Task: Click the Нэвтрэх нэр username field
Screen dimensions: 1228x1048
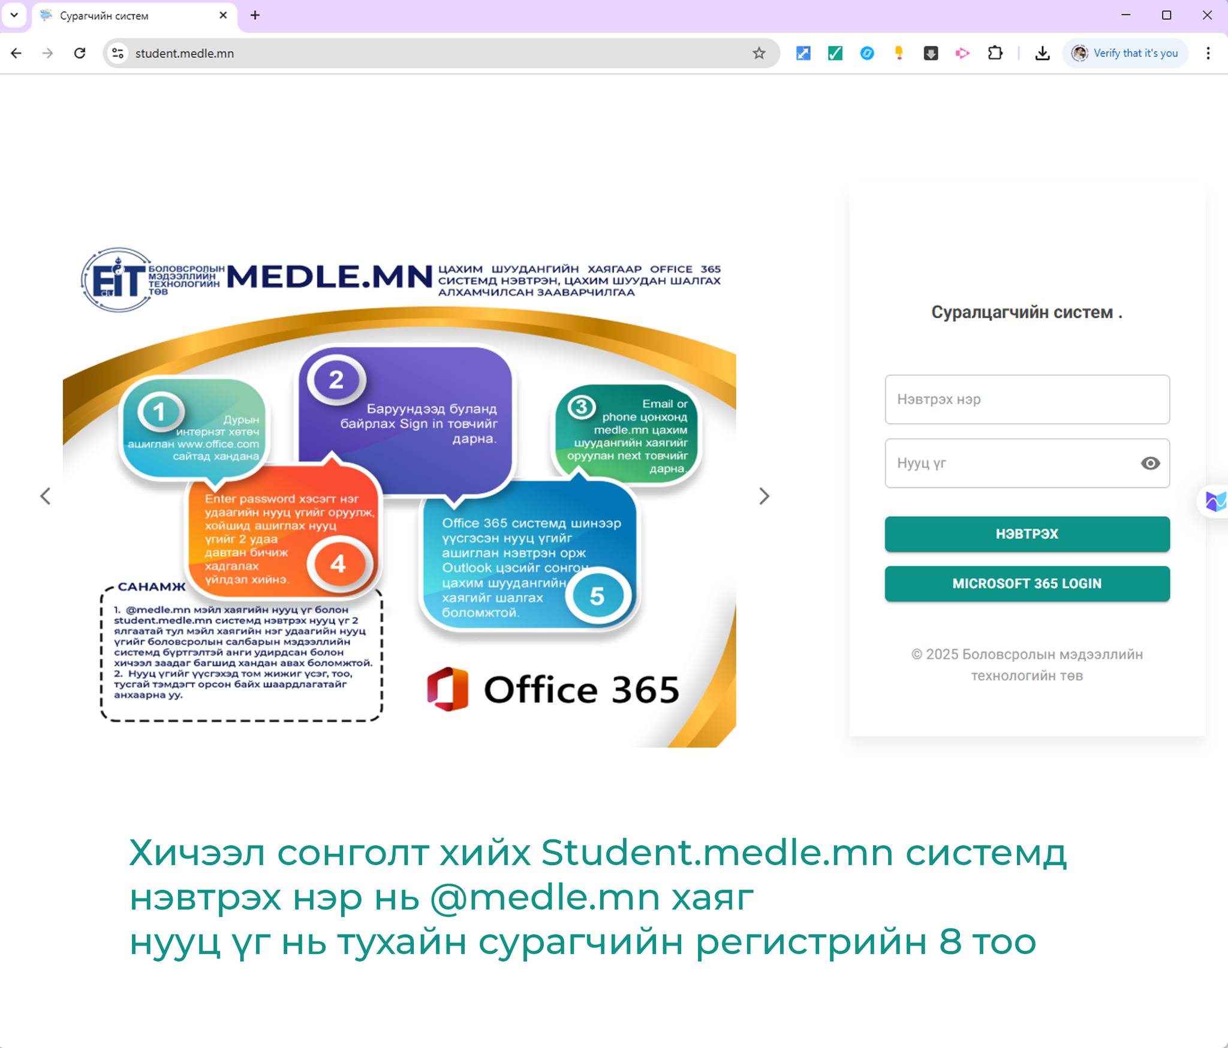Action: click(x=1027, y=399)
